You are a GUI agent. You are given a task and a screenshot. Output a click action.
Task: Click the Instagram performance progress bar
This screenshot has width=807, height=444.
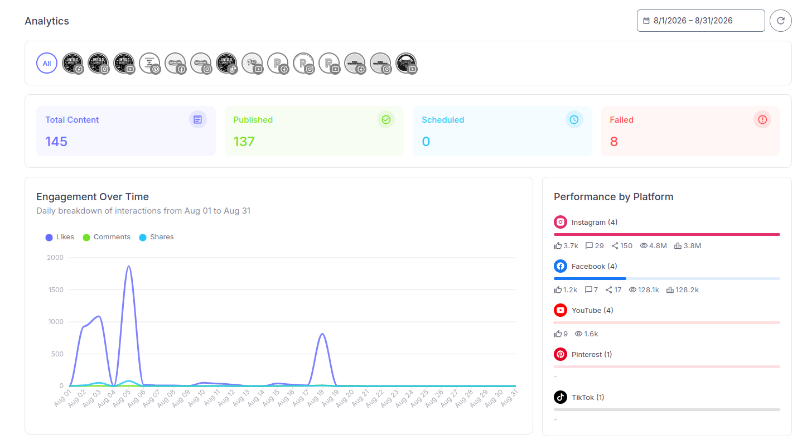click(667, 234)
